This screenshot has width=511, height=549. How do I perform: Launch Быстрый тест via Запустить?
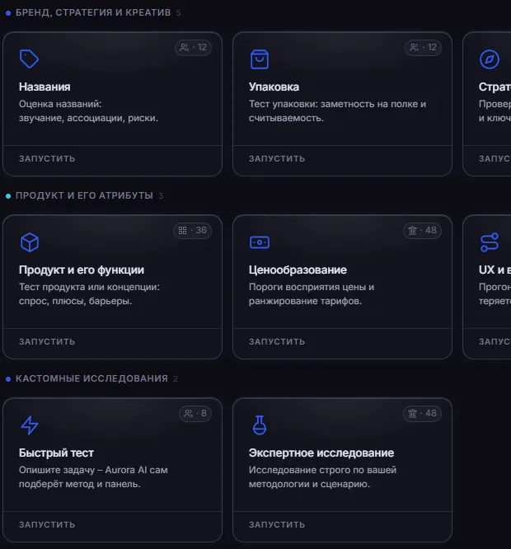pyautogui.click(x=47, y=524)
